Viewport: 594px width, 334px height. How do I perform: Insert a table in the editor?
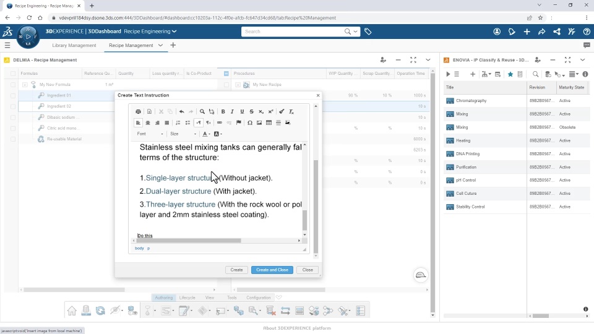pyautogui.click(x=269, y=122)
